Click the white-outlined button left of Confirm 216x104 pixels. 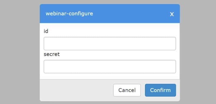click(x=127, y=90)
